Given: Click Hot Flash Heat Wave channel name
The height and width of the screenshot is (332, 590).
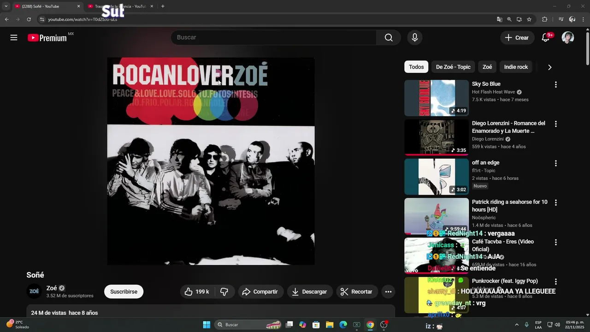Looking at the screenshot, I should coord(493,92).
